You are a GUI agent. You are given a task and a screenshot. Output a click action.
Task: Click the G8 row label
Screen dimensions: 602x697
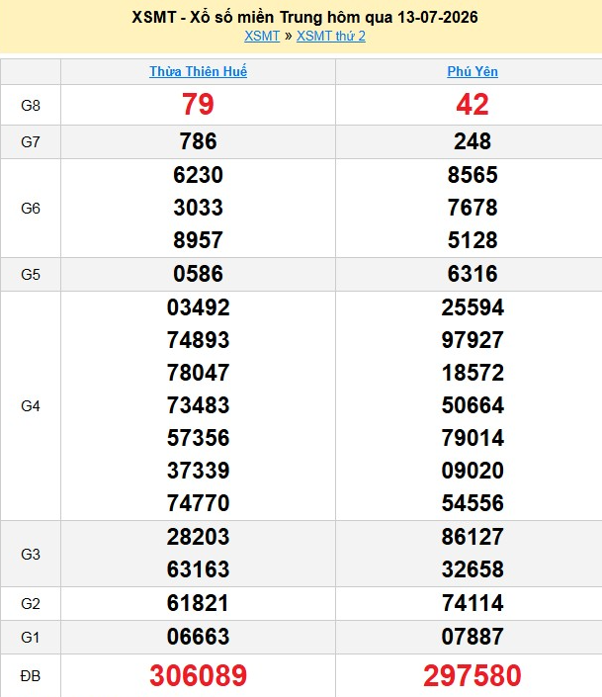pyautogui.click(x=31, y=106)
